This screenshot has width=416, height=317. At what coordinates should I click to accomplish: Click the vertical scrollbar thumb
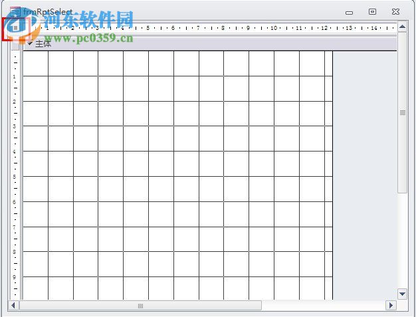click(403, 112)
